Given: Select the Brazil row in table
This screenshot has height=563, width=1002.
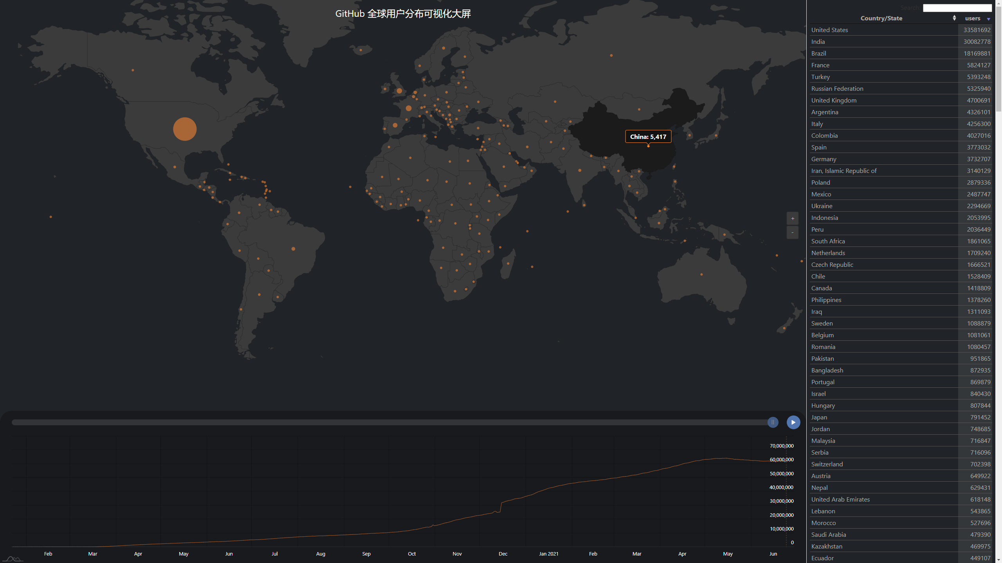Looking at the screenshot, I should click(901, 53).
